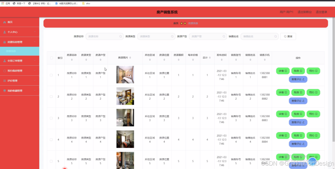The width and height of the screenshot is (335, 169).
Task: Sort table by 发布时间 column arrows
Action: pyautogui.click(x=222, y=60)
